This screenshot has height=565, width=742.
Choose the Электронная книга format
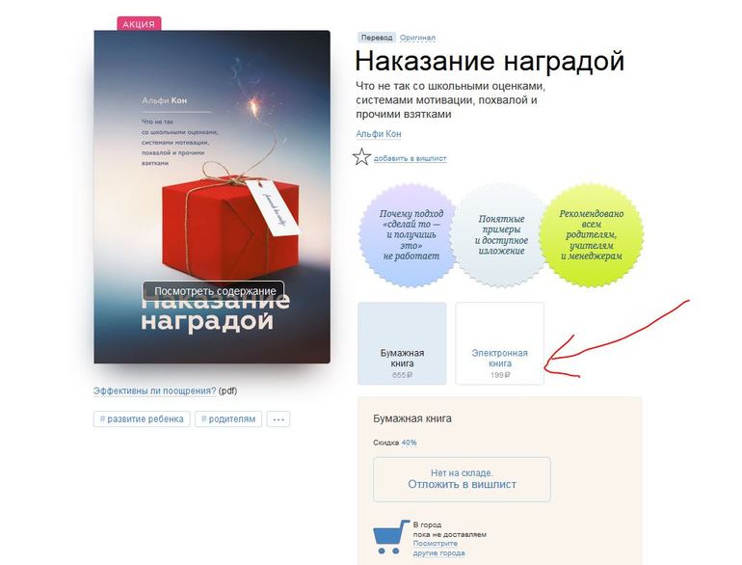click(500, 344)
